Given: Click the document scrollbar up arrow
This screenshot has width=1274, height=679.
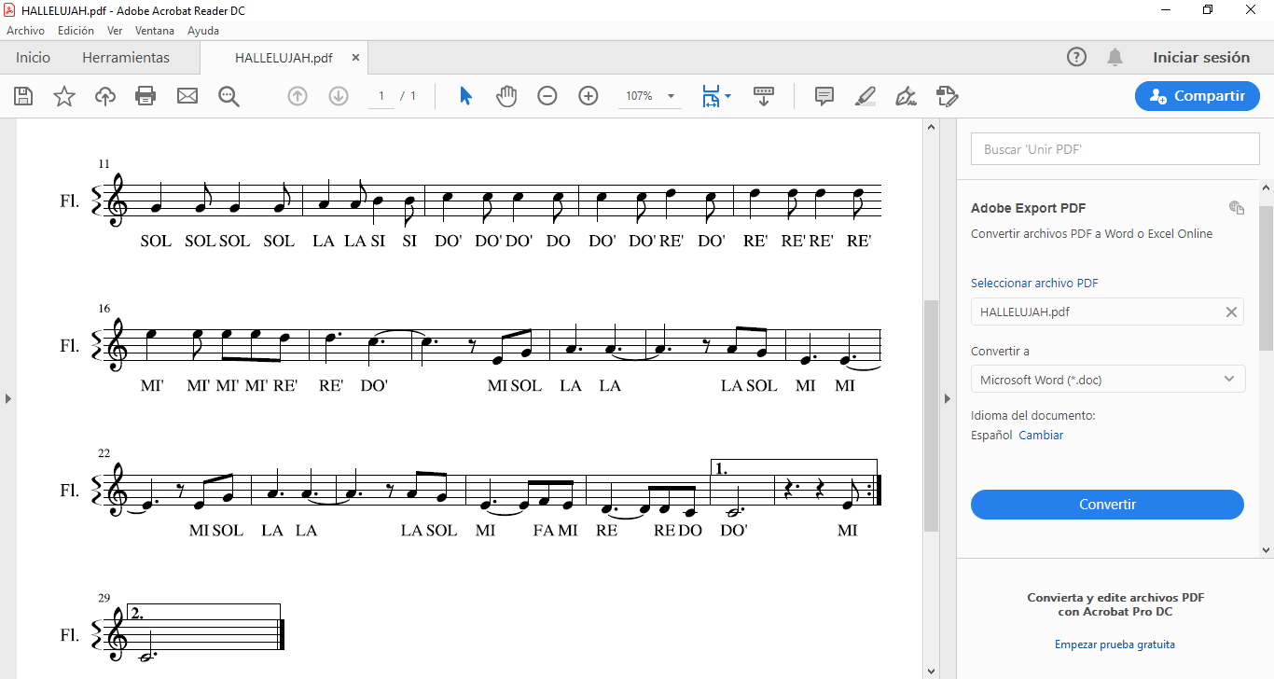Looking at the screenshot, I should pos(931,127).
